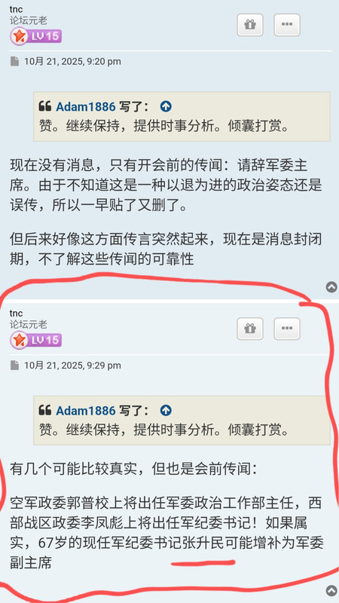Click the up-arrow icon in the 9:20 pm post's quote
Image resolution: width=339 pixels, height=603 pixels.
coord(166,106)
